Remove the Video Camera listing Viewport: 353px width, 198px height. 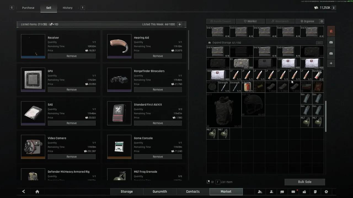pyautogui.click(x=71, y=157)
